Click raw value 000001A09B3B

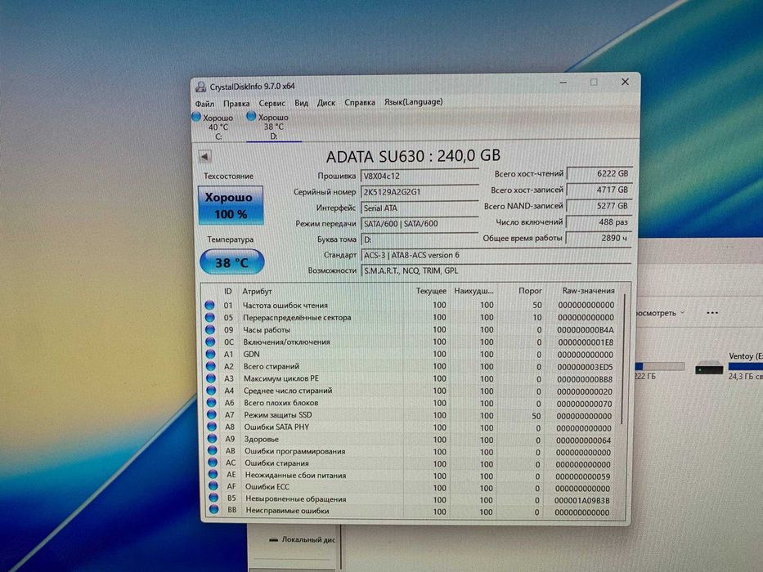point(582,500)
